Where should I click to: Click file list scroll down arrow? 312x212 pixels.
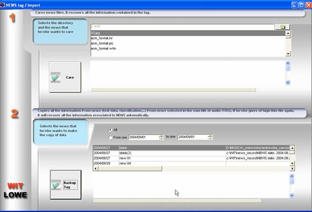(x=288, y=54)
